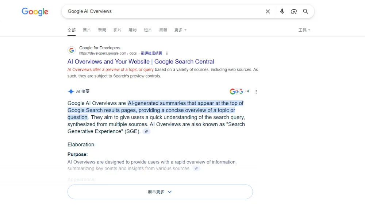Start voice search with microphone icon
This screenshot has height=205, width=365.
282,11
